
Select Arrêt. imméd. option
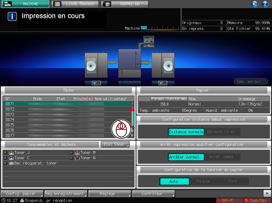coord(222,157)
